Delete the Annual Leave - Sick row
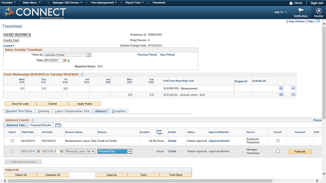Screen dimensions: 326x183 (x=293, y=95)
